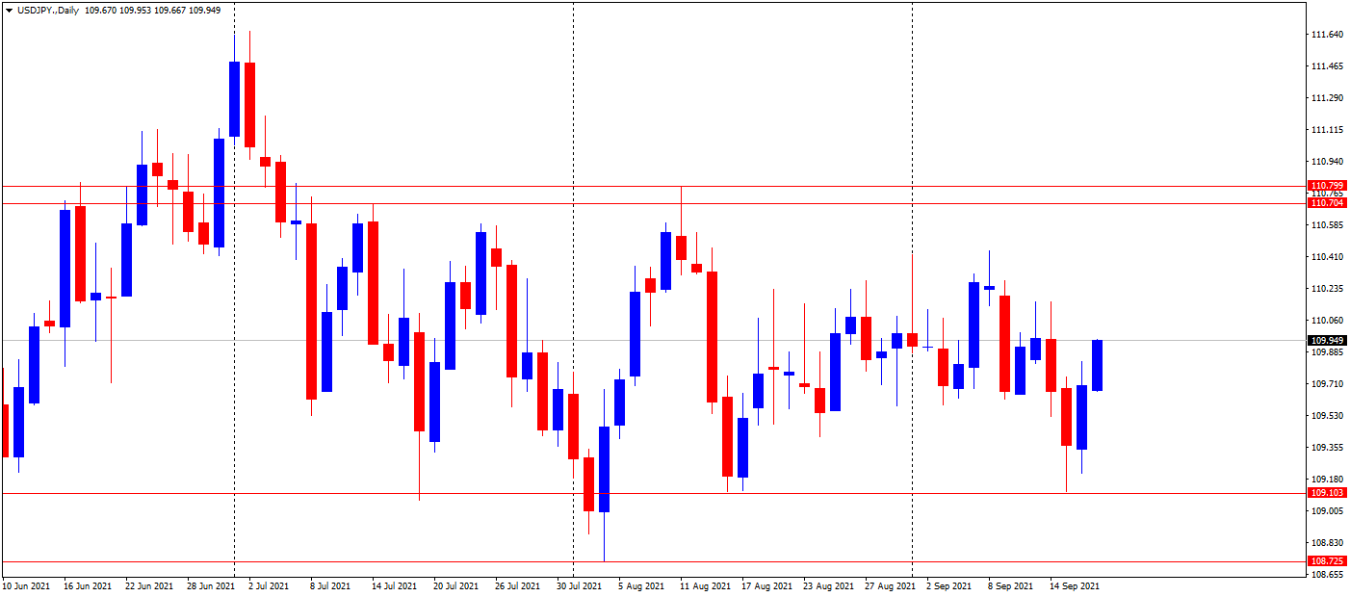Click the 8 Sep 2021 date label
This screenshot has width=1350, height=597.
[x=1010, y=585]
